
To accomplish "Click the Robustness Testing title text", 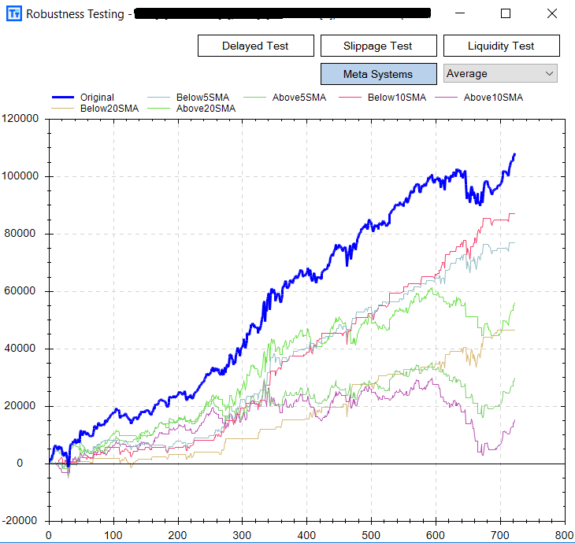I will (75, 13).
